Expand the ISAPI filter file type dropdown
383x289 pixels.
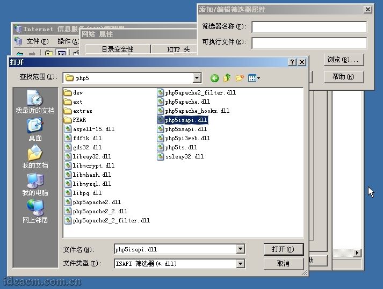[240, 264]
